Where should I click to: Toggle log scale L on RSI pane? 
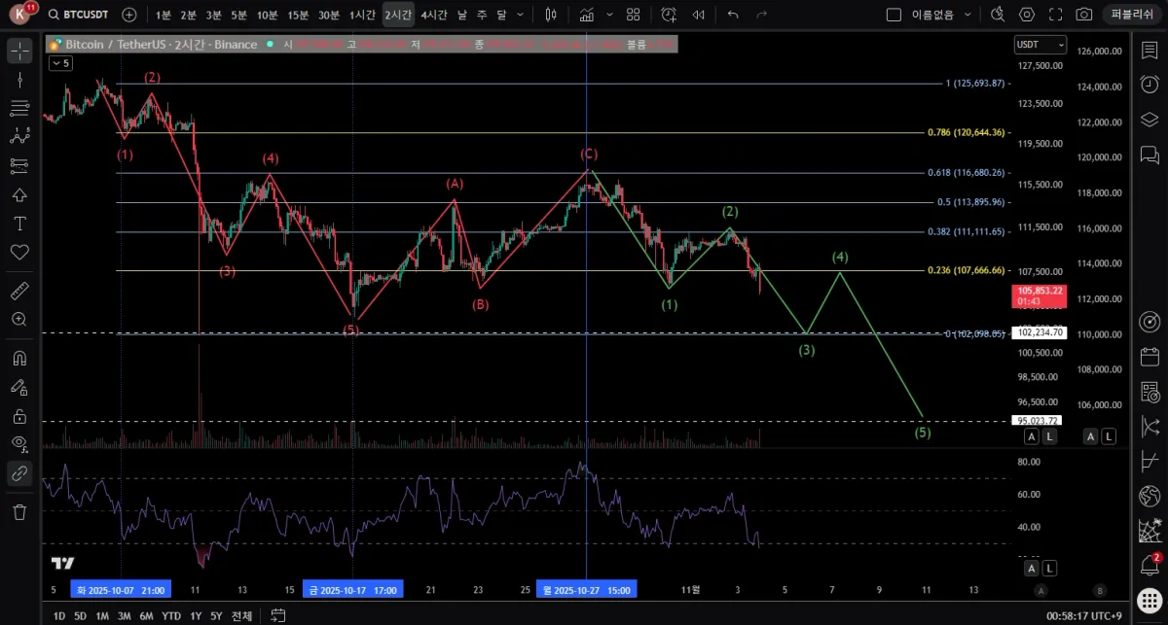tap(1049, 568)
